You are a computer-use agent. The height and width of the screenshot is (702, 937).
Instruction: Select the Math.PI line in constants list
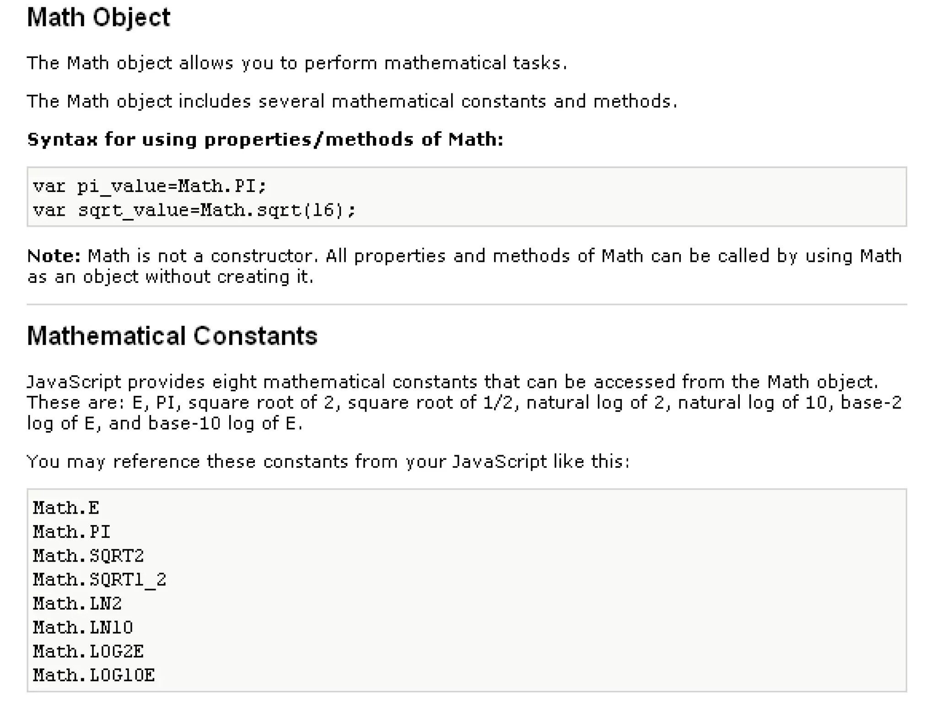72,532
